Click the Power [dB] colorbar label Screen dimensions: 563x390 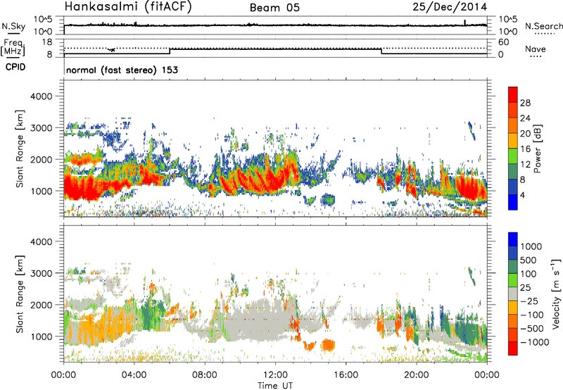tap(537, 149)
